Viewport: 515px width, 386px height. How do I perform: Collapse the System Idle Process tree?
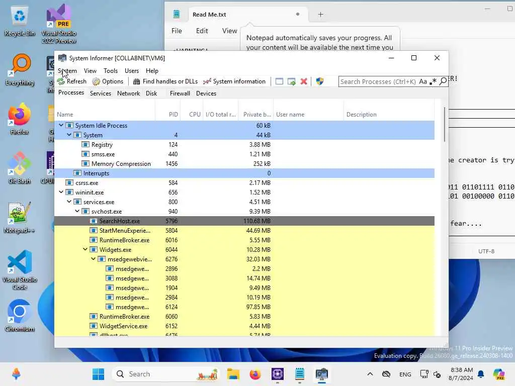point(61,125)
